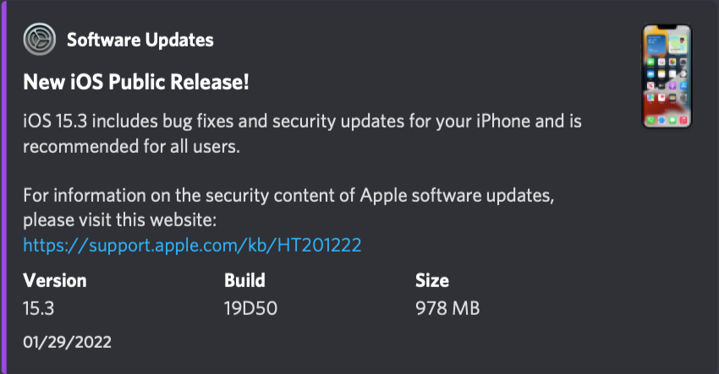
Task: Click the Build field heading
Action: click(x=244, y=280)
